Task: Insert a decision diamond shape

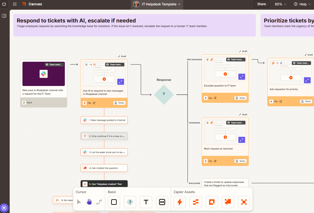Action: coord(130,202)
